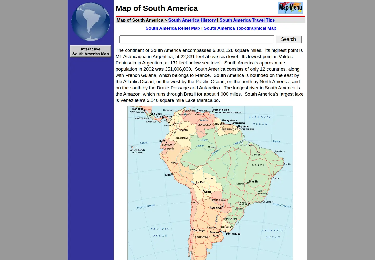
Task: Click the Porto Alegre label on the map
Action: point(231,219)
